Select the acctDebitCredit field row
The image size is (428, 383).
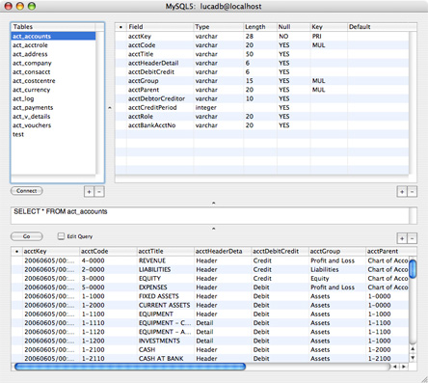point(262,72)
